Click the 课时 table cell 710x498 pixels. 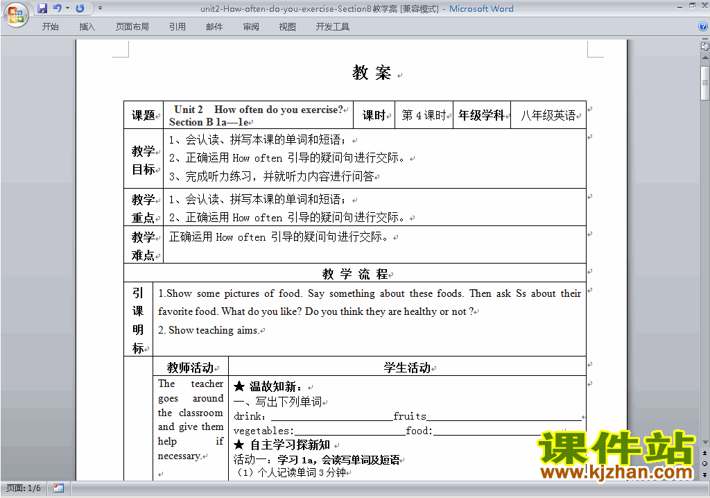374,116
